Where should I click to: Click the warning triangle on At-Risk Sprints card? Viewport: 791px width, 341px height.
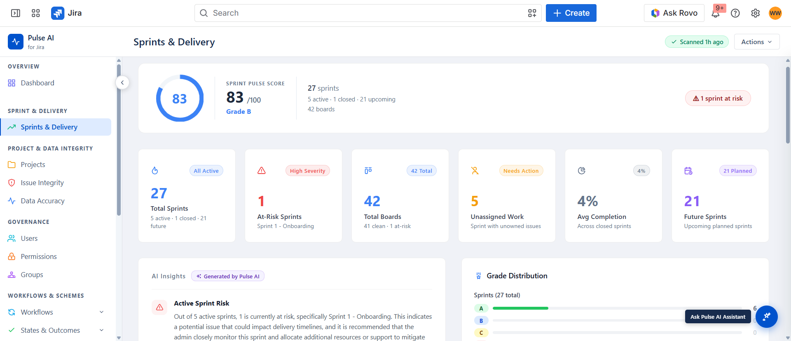[262, 171]
